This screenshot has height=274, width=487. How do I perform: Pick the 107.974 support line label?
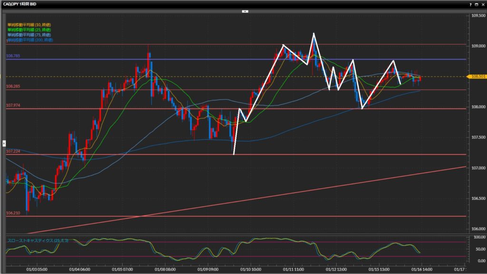tap(12, 106)
